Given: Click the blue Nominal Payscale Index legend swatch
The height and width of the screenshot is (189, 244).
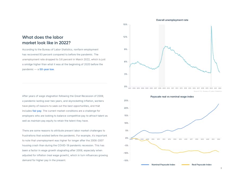Looking at the screenshot, I should pyautogui.click(x=145, y=165).
